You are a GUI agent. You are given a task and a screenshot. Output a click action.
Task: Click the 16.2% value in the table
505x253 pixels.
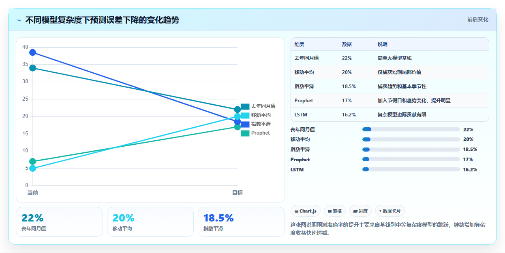(x=349, y=115)
